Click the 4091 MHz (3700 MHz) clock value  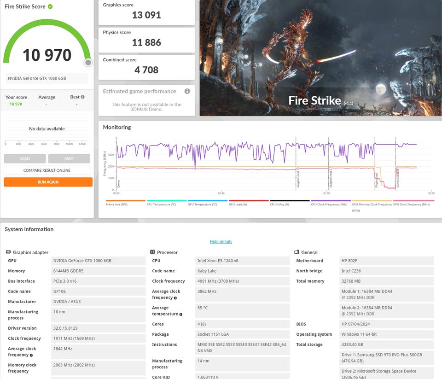[242, 281]
